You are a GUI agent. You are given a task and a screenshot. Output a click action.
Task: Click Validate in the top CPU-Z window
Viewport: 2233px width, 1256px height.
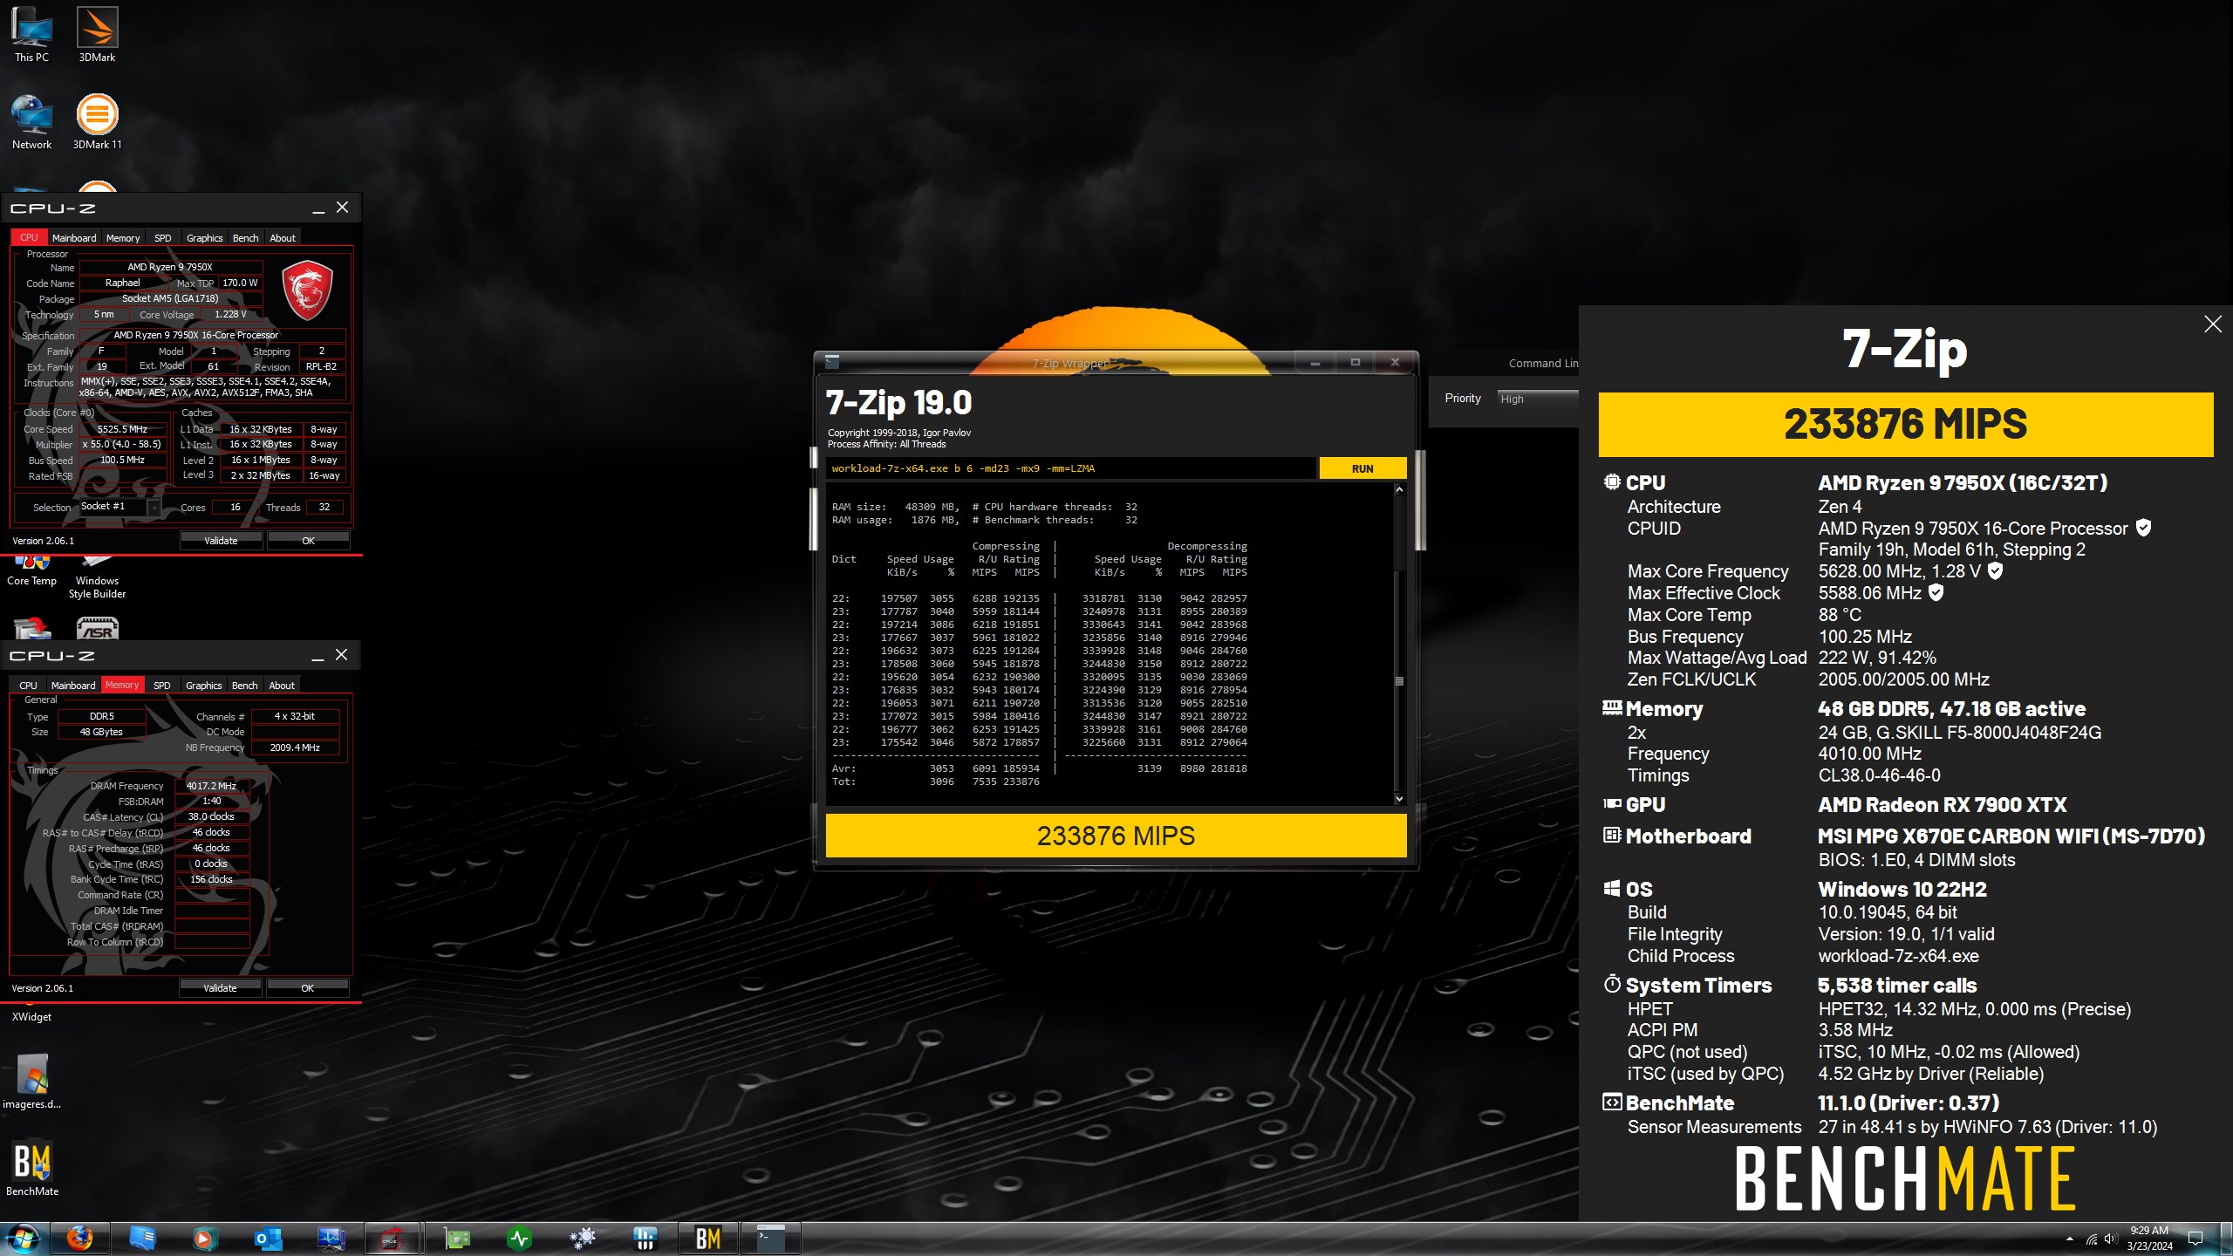tap(221, 541)
